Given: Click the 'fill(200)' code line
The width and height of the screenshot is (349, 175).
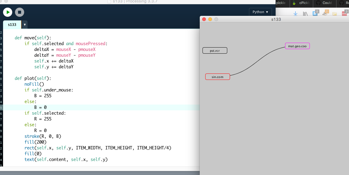Looking at the screenshot, I should coord(35,142).
